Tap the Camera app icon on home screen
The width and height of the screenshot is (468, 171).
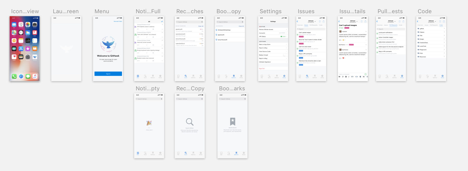tap(35, 24)
